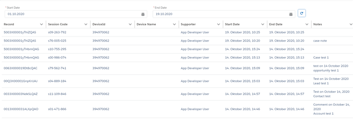The image size is (353, 132).
Task: Click Supporter cell in the s01-471-866 row
Action: coord(195,109)
